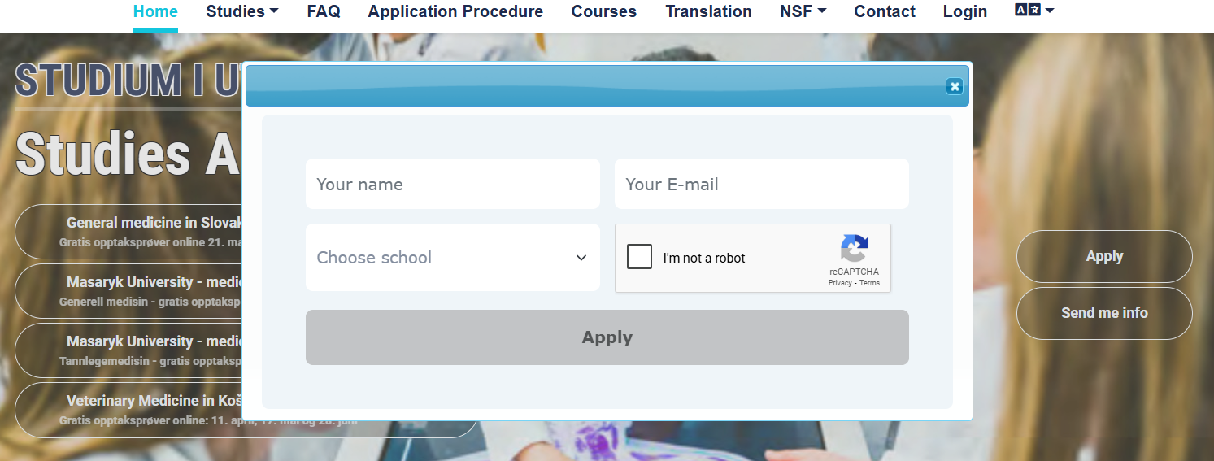Open reCAPTCHA Privacy link
This screenshot has height=461, width=1214.
(840, 283)
